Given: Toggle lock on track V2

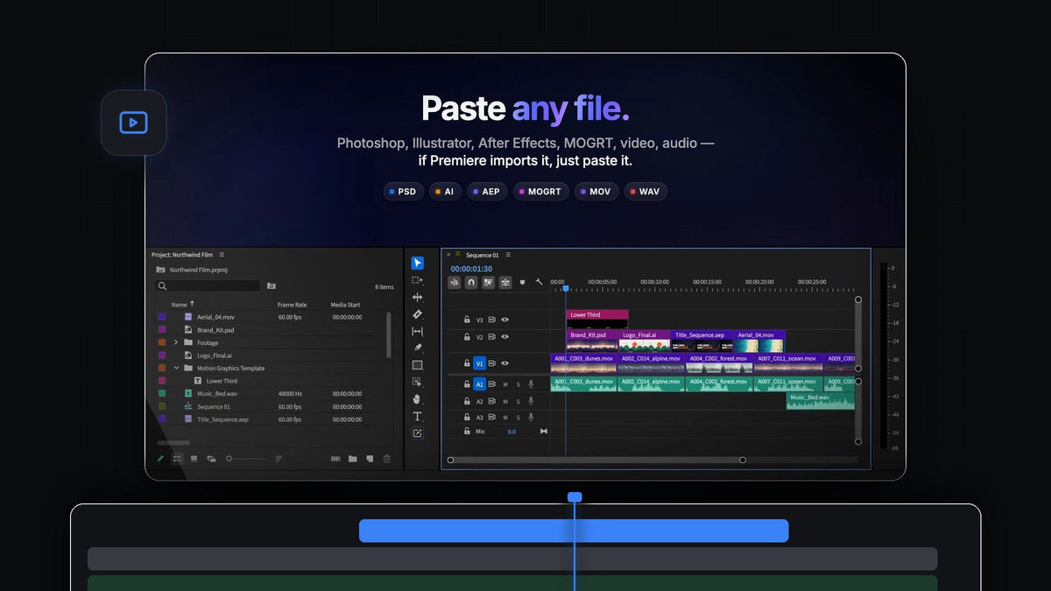Looking at the screenshot, I should (x=467, y=336).
